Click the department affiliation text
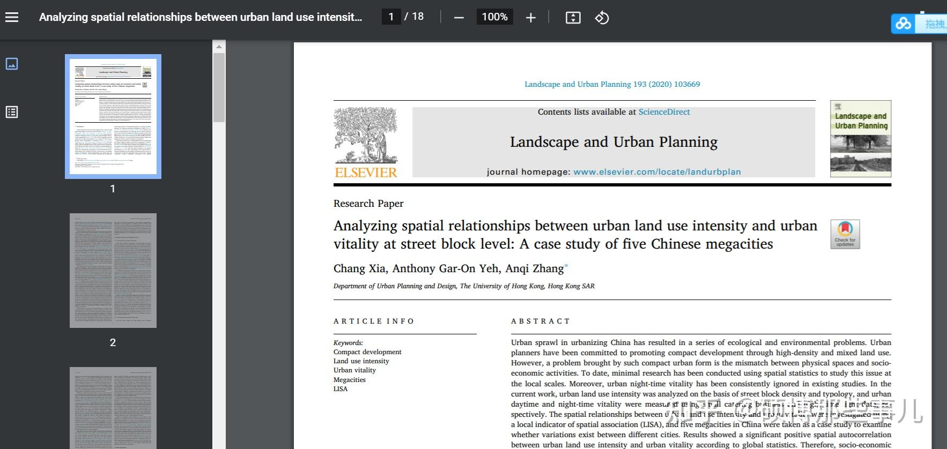The width and height of the screenshot is (947, 449). (464, 286)
